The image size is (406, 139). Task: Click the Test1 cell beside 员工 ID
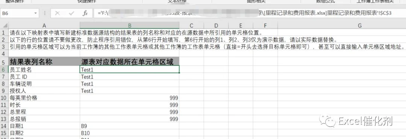coord(129,77)
